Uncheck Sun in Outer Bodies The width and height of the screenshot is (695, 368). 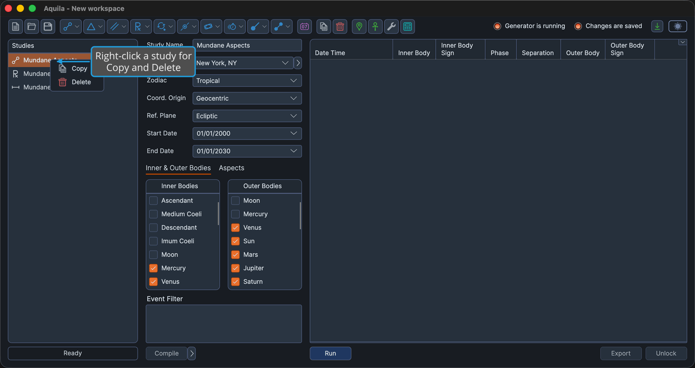click(235, 241)
